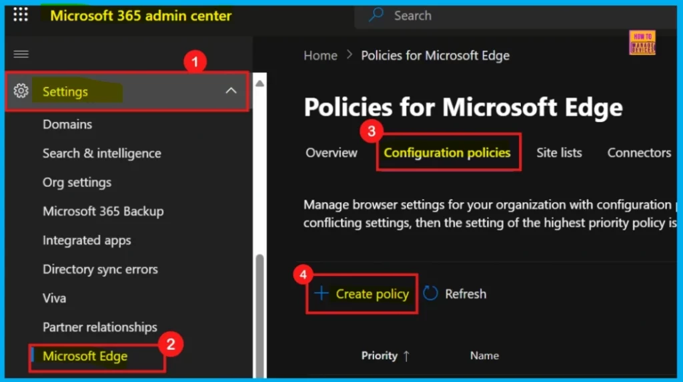Go to Home breadcrumb link

(320, 56)
